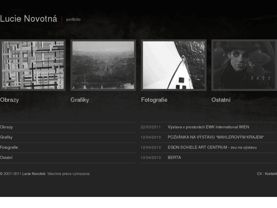Go to Obrazy in the lower menu
This screenshot has height=208, width=277.
click(x=6, y=127)
